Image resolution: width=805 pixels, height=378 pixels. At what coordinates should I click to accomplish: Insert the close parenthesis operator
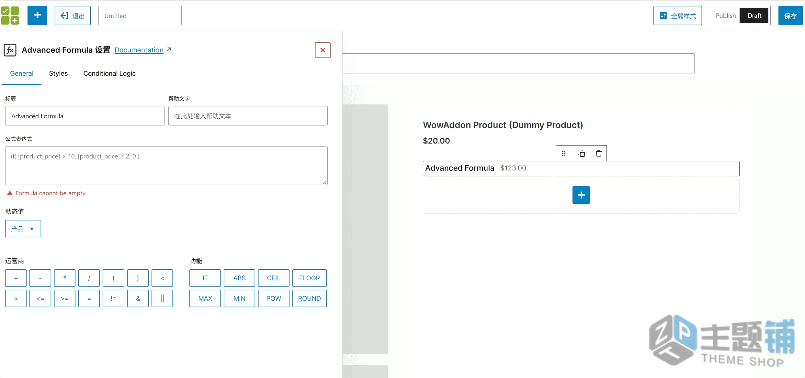coord(138,278)
